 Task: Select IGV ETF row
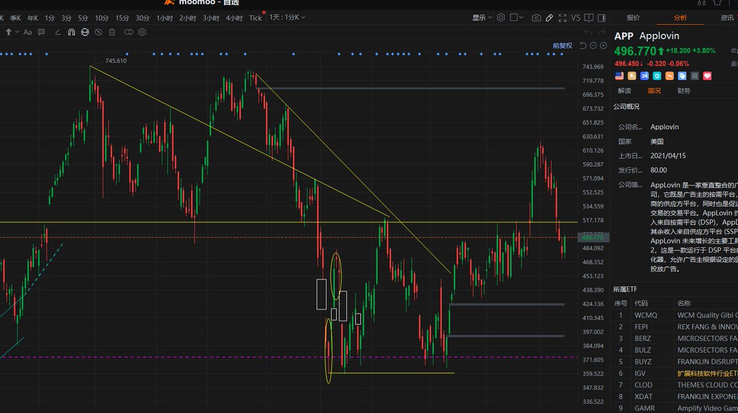[675, 373]
